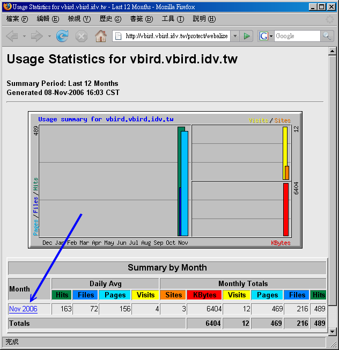This screenshot has height=350, width=339.
Task: Click the search magnifier icon
Action: (327, 36)
